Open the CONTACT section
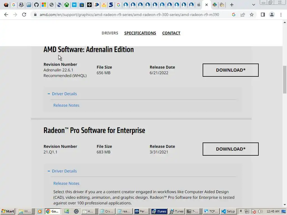The image size is (287, 215). pos(171,33)
